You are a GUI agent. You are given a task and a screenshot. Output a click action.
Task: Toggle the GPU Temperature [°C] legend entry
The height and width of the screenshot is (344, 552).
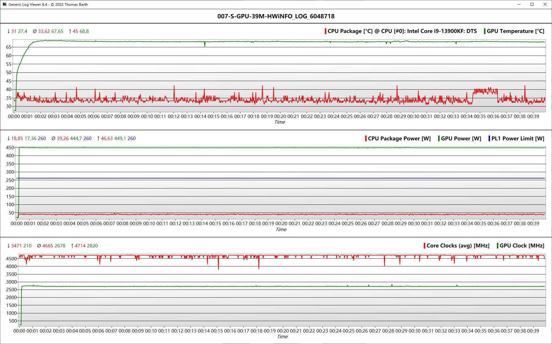515,31
